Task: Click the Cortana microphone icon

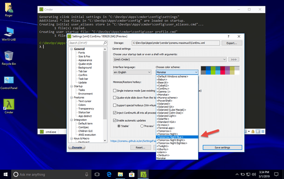Action: (x=86, y=174)
